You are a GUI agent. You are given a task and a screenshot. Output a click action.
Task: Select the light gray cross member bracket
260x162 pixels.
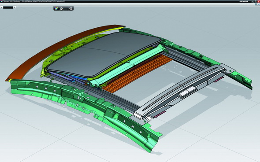[x=182, y=93]
